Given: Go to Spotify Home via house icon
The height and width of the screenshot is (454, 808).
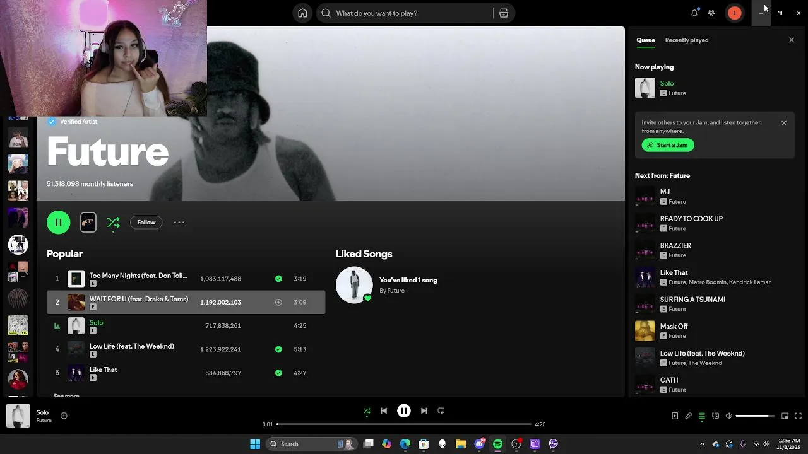Looking at the screenshot, I should 302,13.
